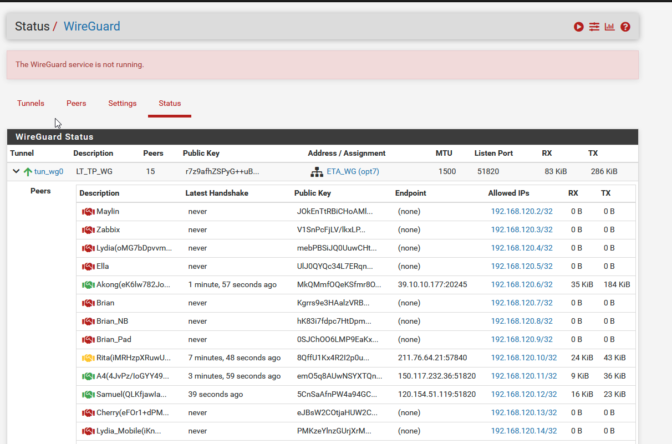Start the WireGuard service play icon
The height and width of the screenshot is (444, 672).
(579, 27)
